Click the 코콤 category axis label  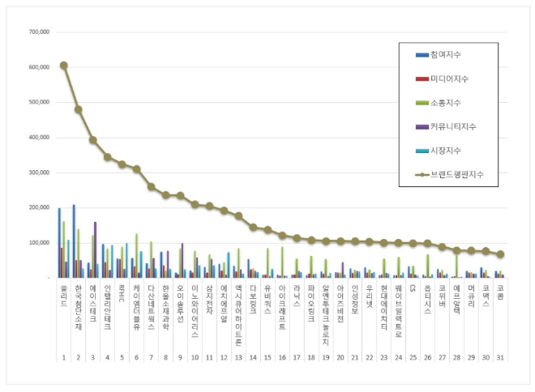(500, 289)
